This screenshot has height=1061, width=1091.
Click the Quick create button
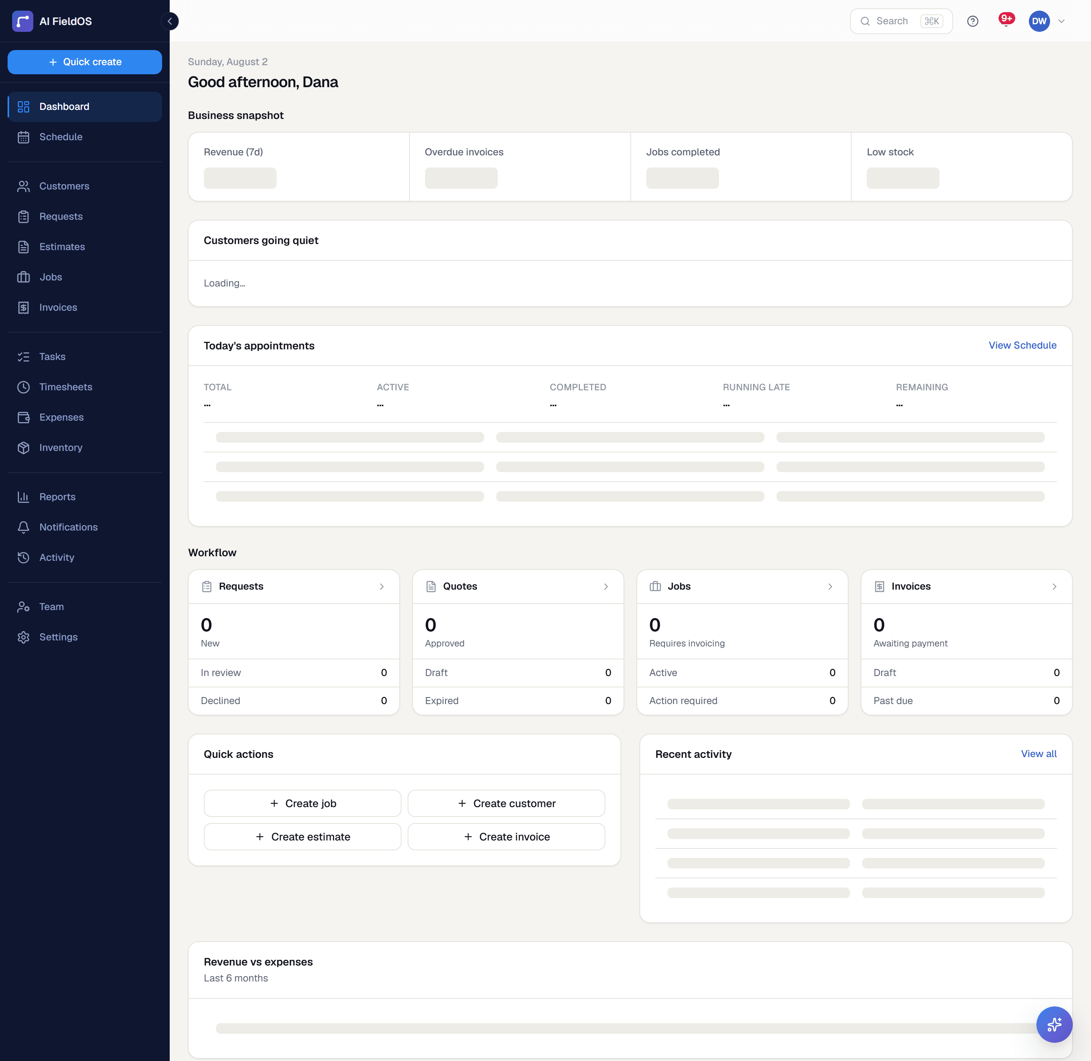point(85,62)
